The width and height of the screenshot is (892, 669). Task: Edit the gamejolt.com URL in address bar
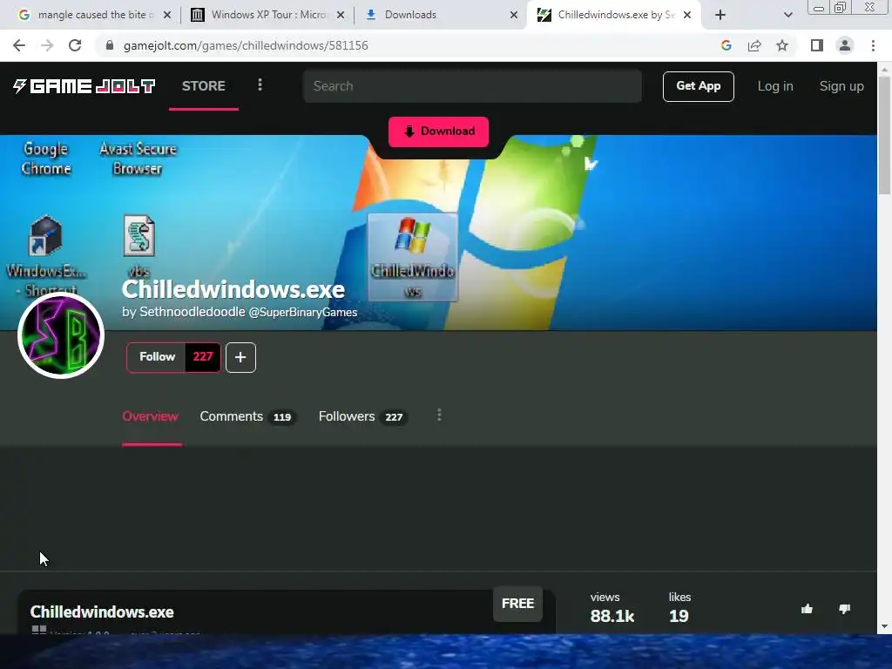246,45
